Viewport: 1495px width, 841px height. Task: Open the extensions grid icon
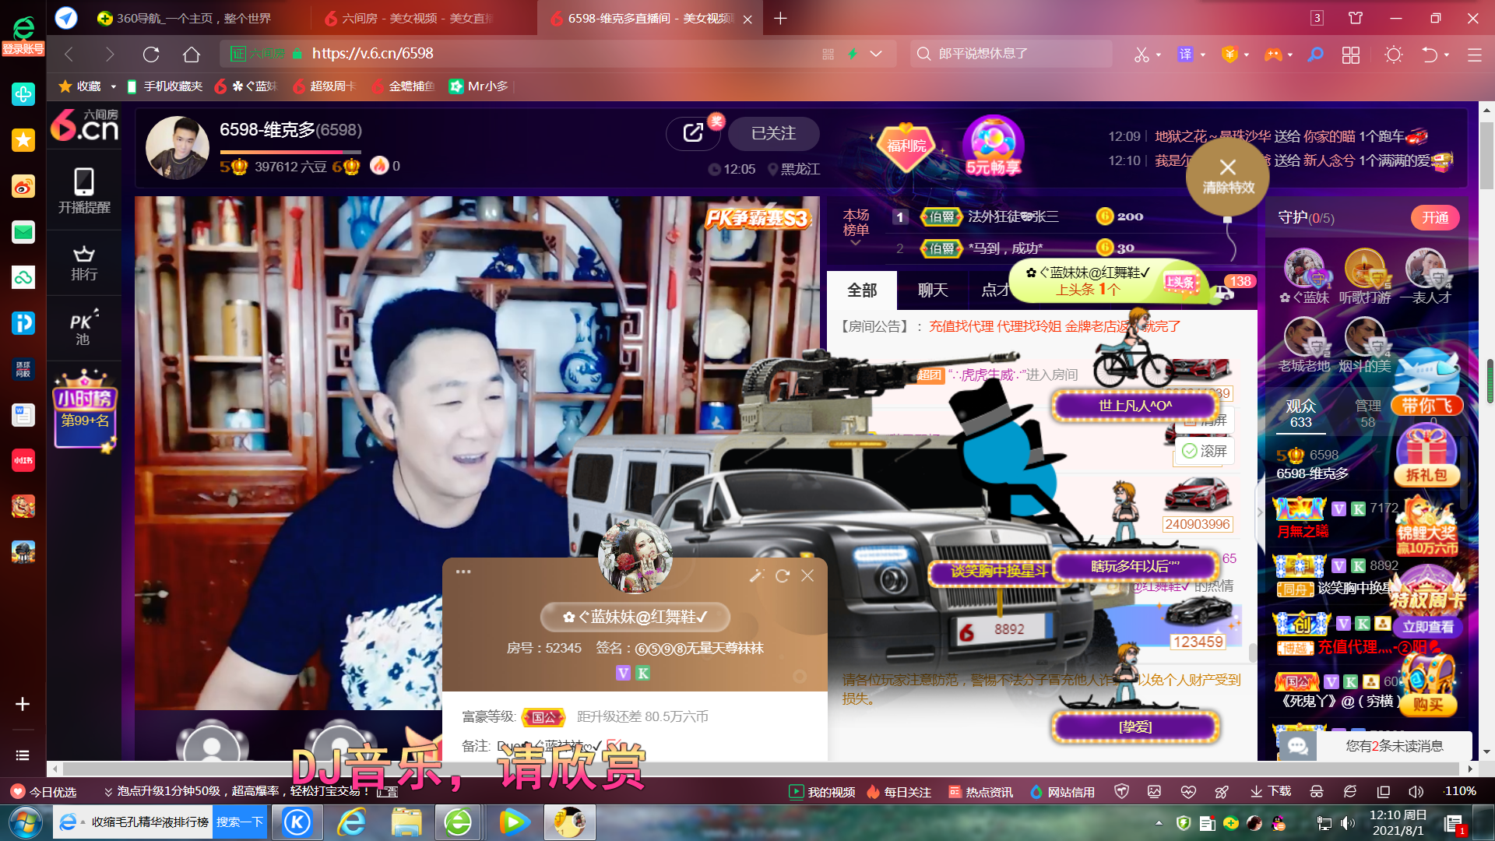click(1351, 55)
